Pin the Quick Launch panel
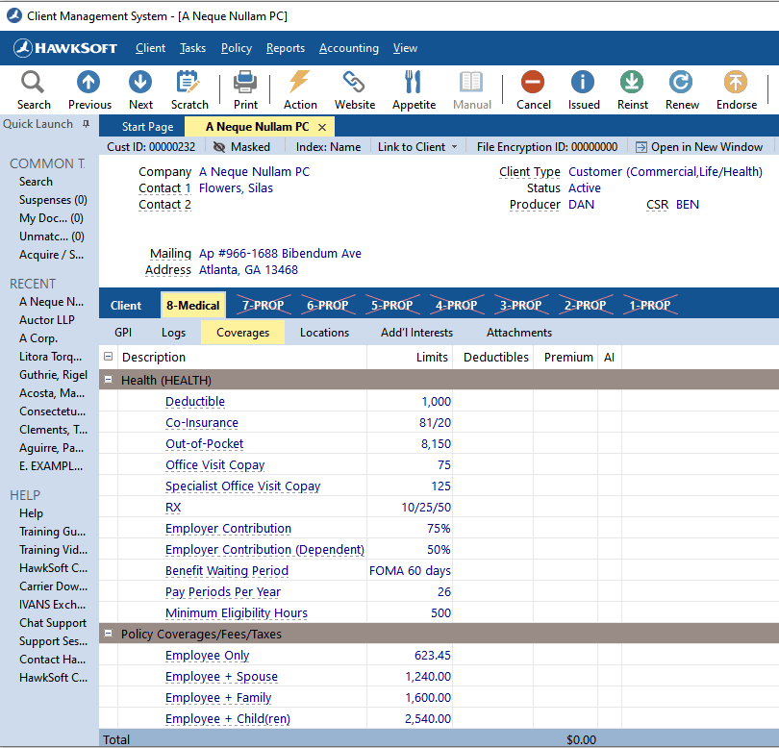Screen dimensions: 779x748 (86, 124)
